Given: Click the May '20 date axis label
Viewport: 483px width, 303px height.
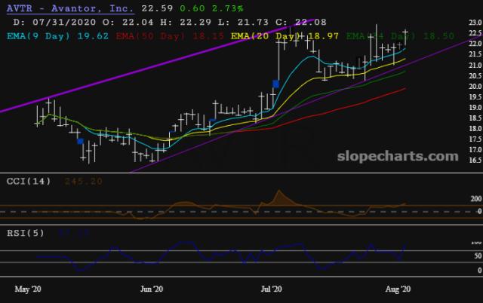Looking at the screenshot, I should 29,288.
